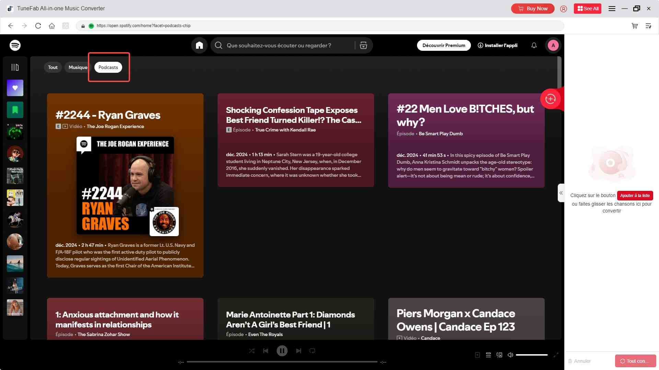Open Your Episodes green bookmark tile
This screenshot has width=659, height=370.
click(x=15, y=110)
